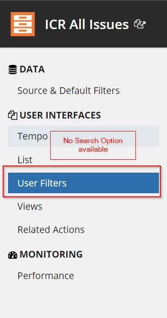
Task: Open the List configuration page
Action: [25, 160]
